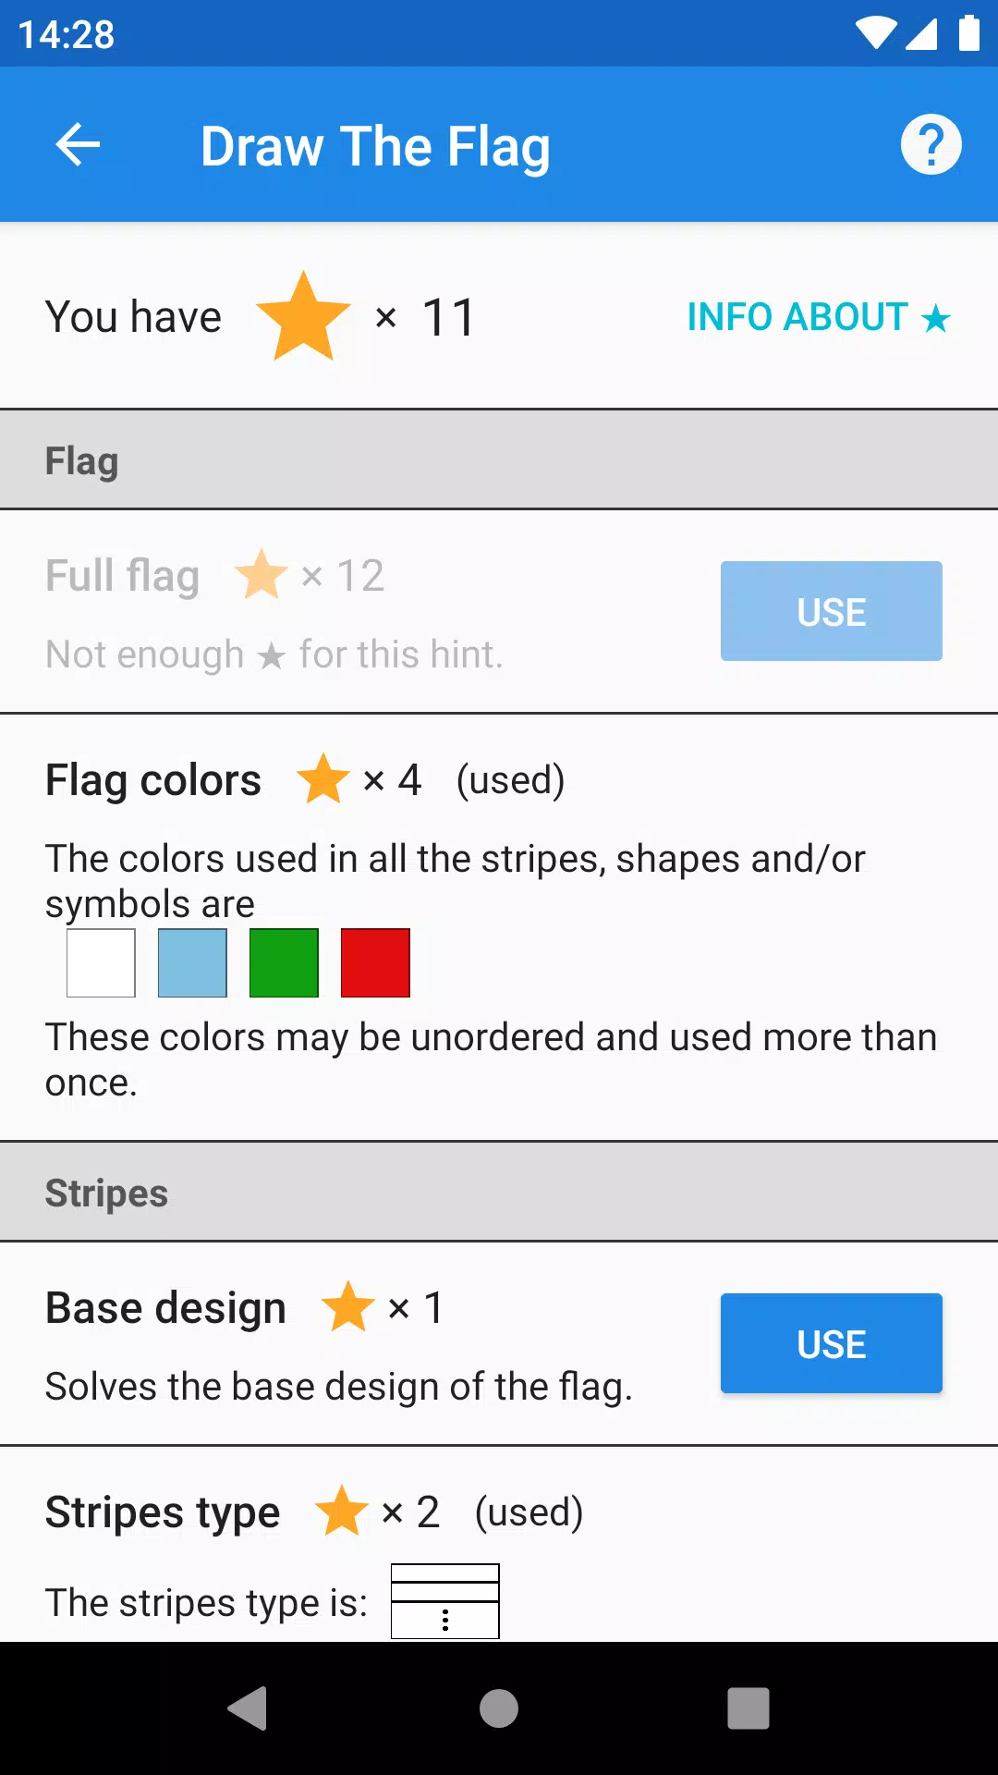The height and width of the screenshot is (1775, 998).
Task: Tap the large gold star beside your count
Action: tap(303, 316)
